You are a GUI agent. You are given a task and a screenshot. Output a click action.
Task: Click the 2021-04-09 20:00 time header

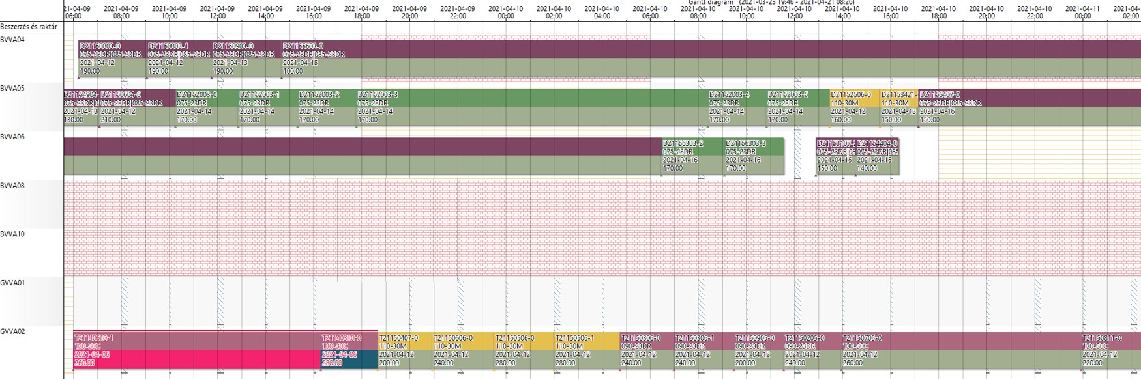click(410, 12)
